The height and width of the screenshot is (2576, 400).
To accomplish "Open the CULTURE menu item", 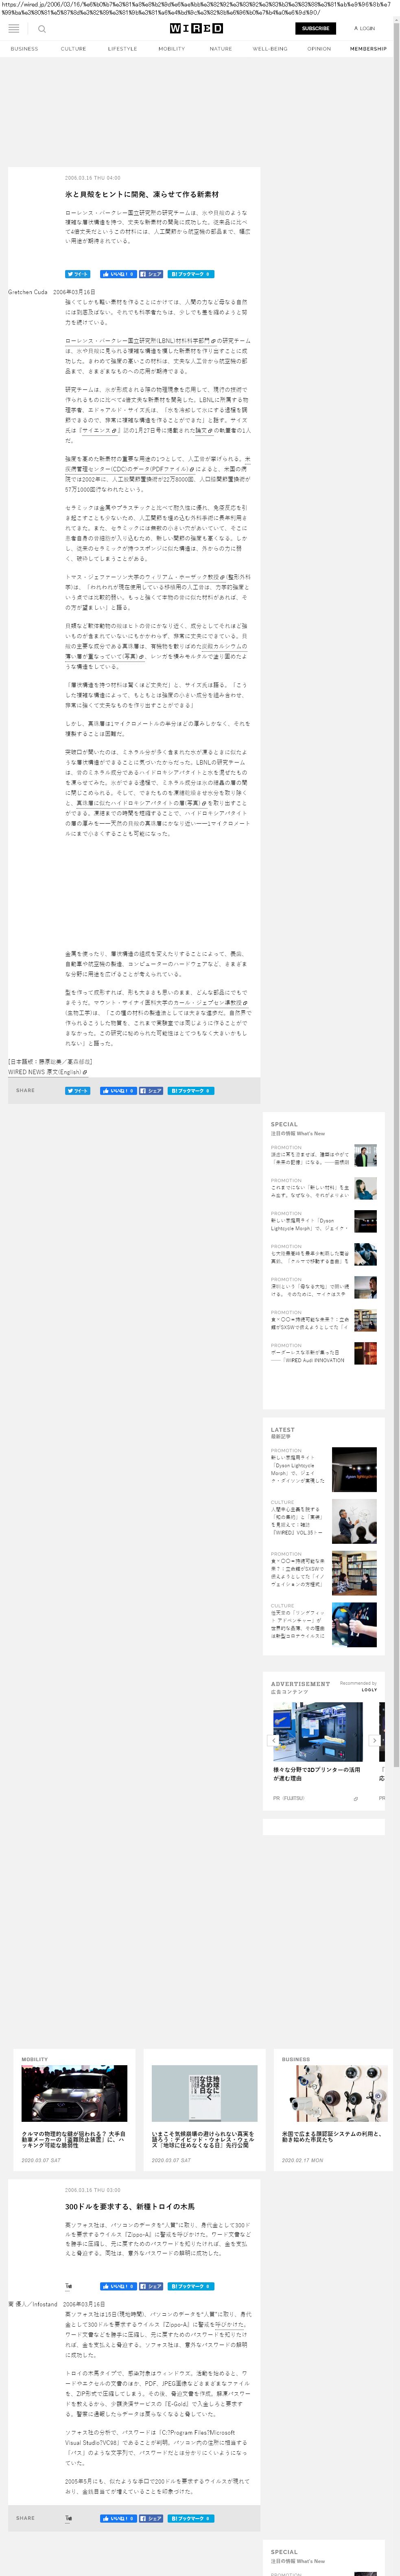I will click(x=73, y=49).
